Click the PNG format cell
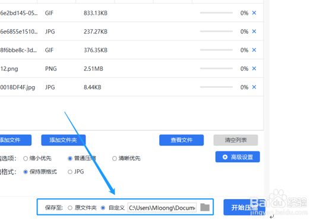326x224 pixels. click(50, 69)
